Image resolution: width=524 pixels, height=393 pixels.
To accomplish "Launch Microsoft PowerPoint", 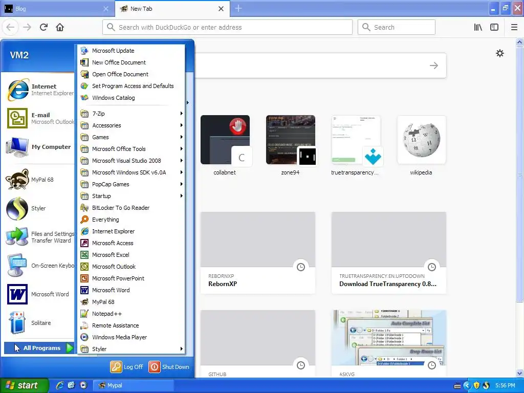I will pos(132,278).
